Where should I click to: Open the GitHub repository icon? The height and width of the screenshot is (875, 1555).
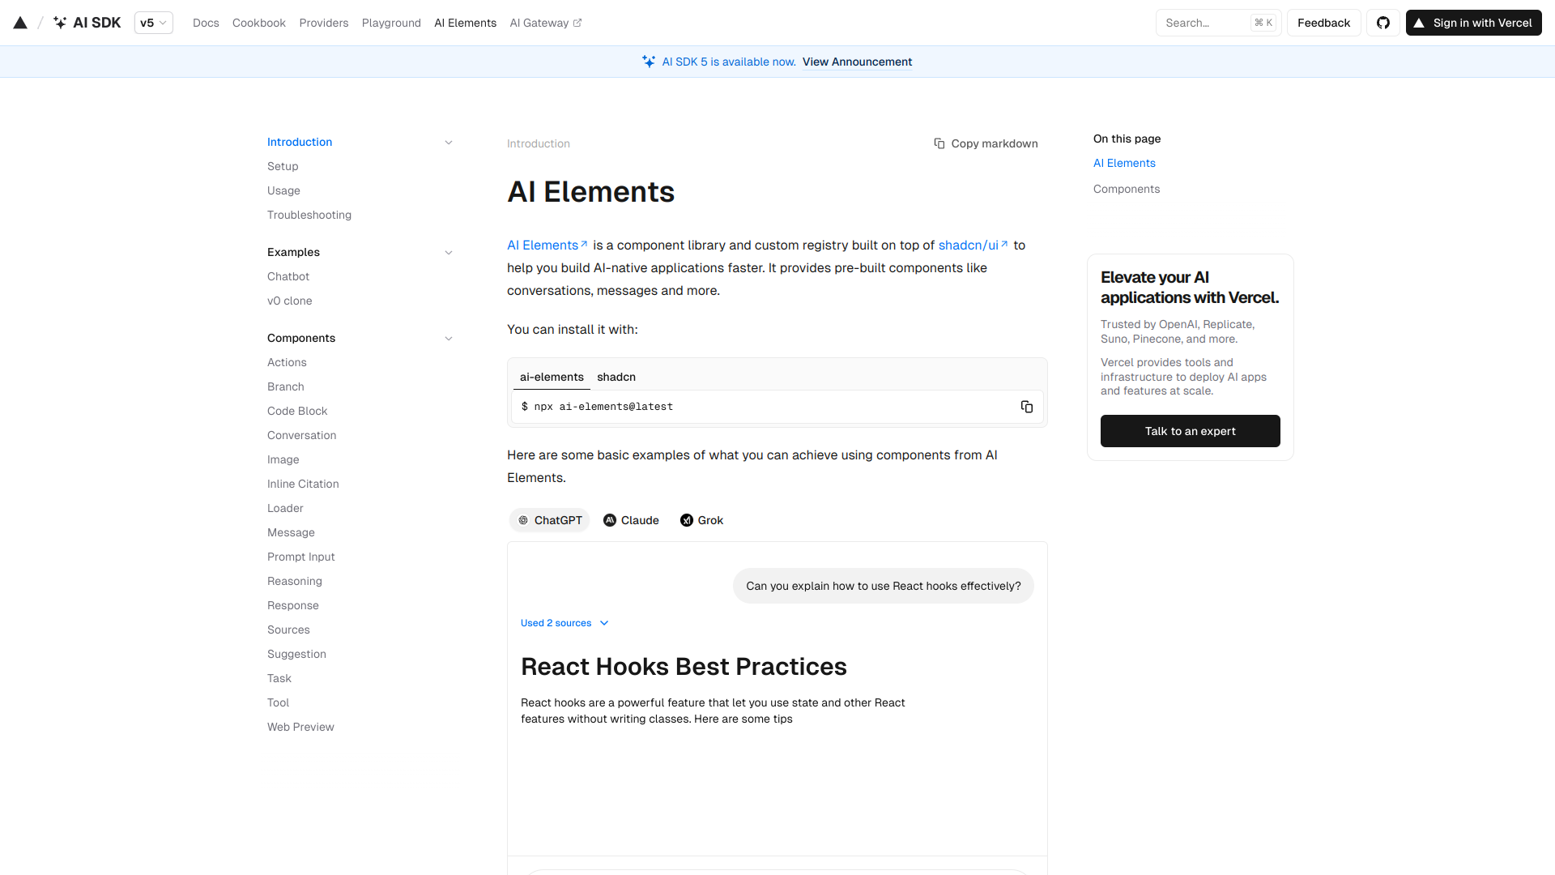1382,23
